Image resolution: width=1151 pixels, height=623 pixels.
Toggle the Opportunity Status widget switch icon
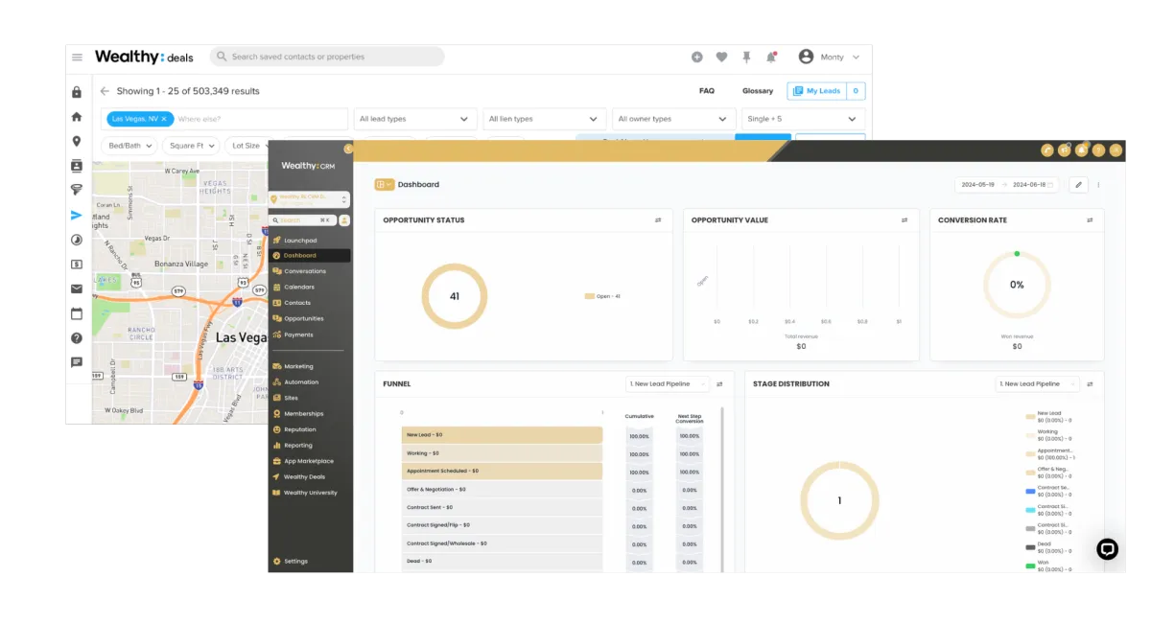tap(658, 220)
